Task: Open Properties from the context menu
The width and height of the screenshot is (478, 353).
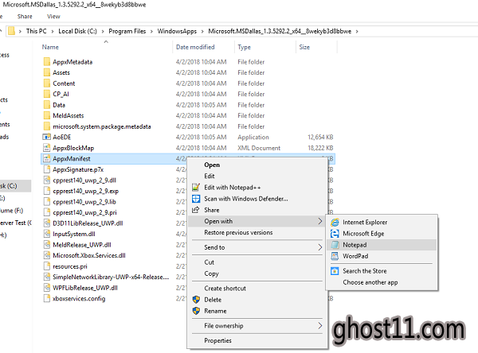Action: [217, 340]
